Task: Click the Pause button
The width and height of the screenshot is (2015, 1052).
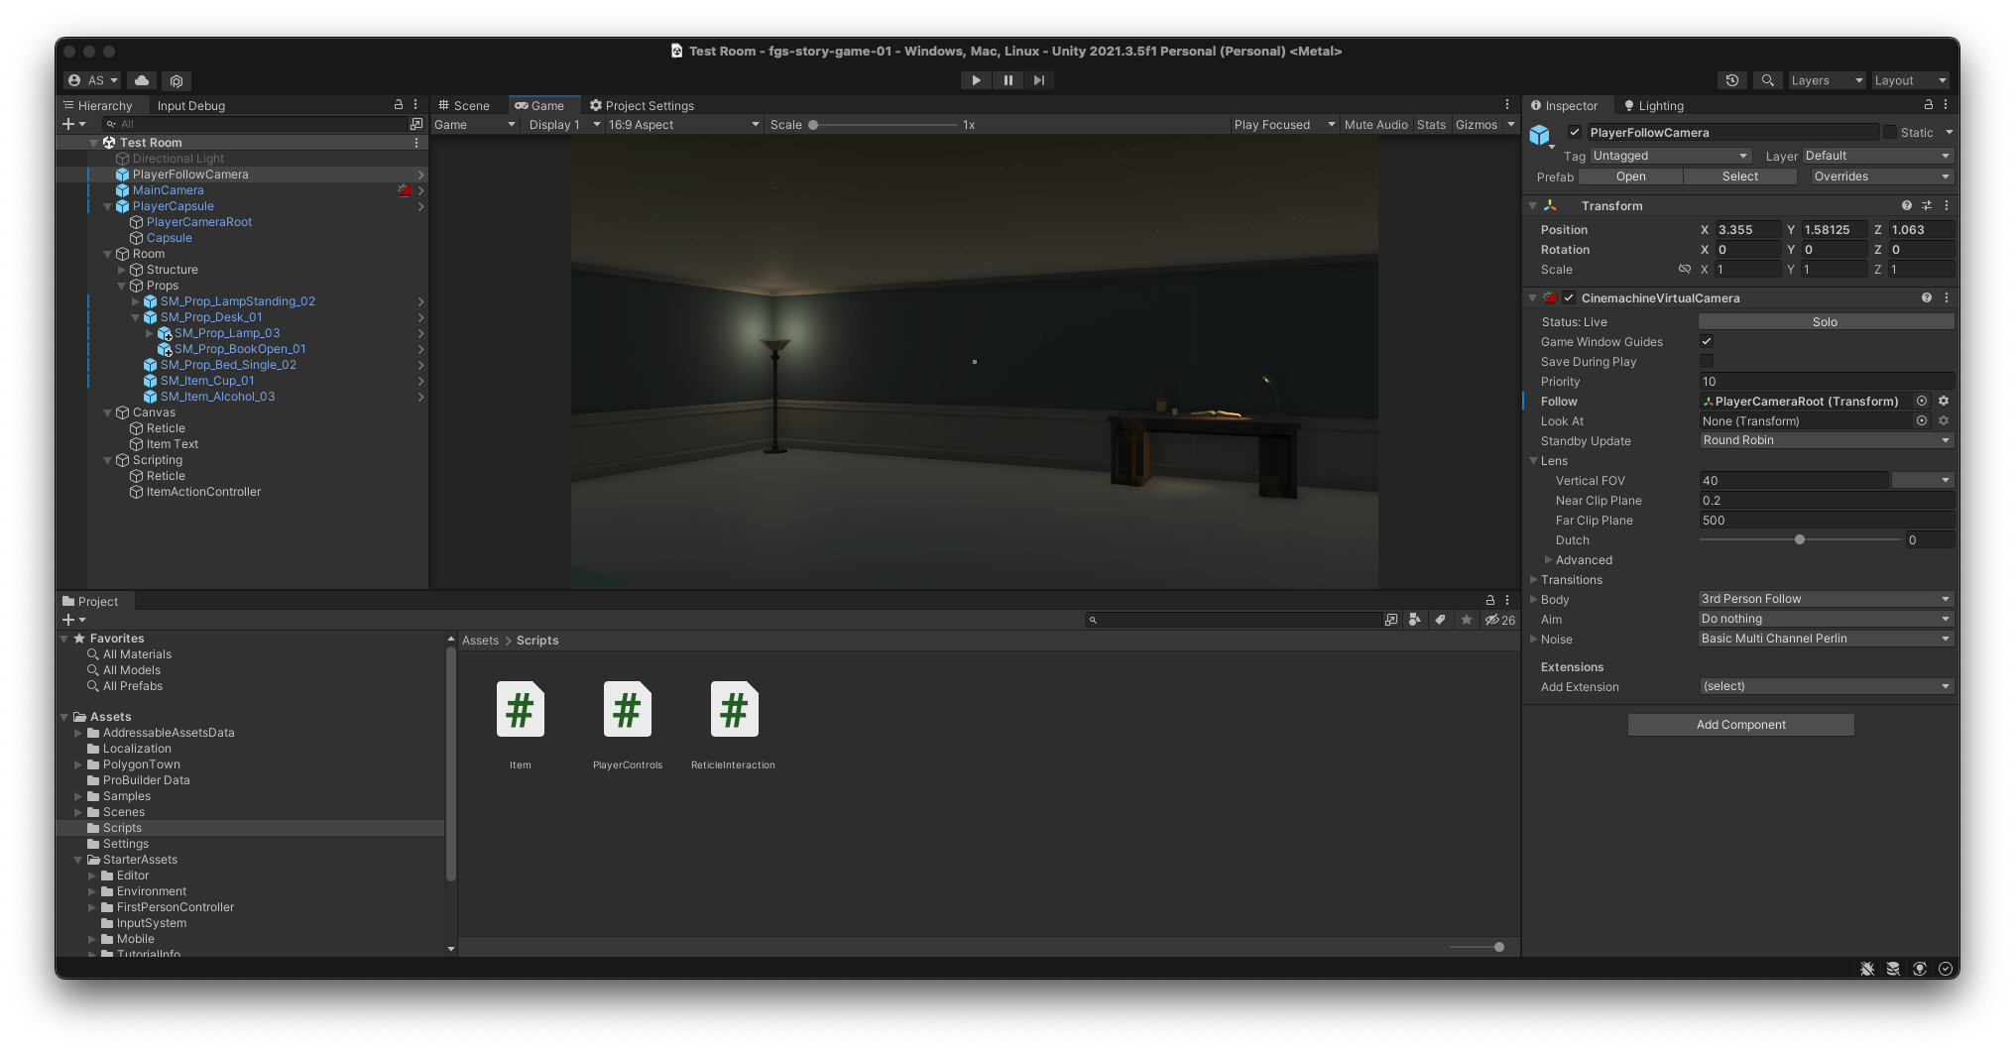Action: 1007,80
